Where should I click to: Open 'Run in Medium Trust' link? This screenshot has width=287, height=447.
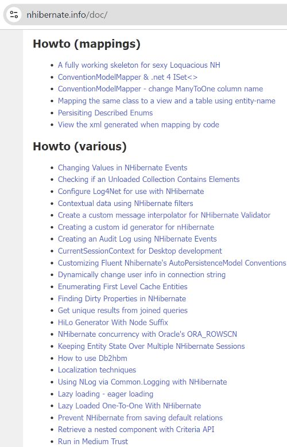coord(93,441)
